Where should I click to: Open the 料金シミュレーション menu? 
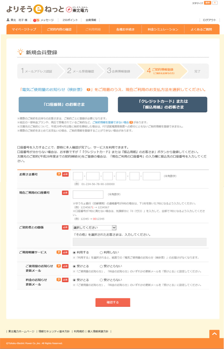(163, 29)
